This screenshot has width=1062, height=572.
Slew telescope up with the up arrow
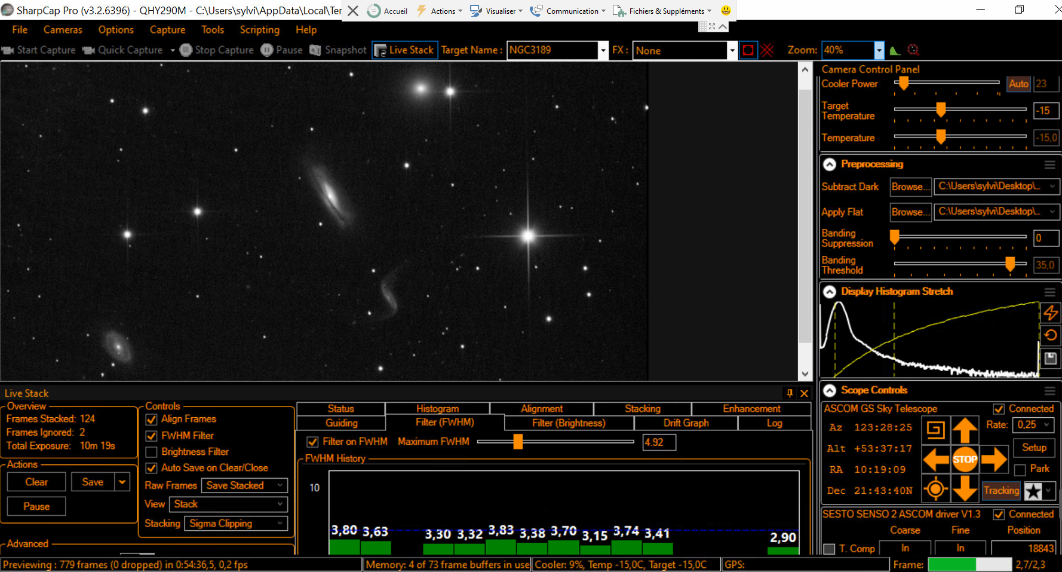(965, 430)
